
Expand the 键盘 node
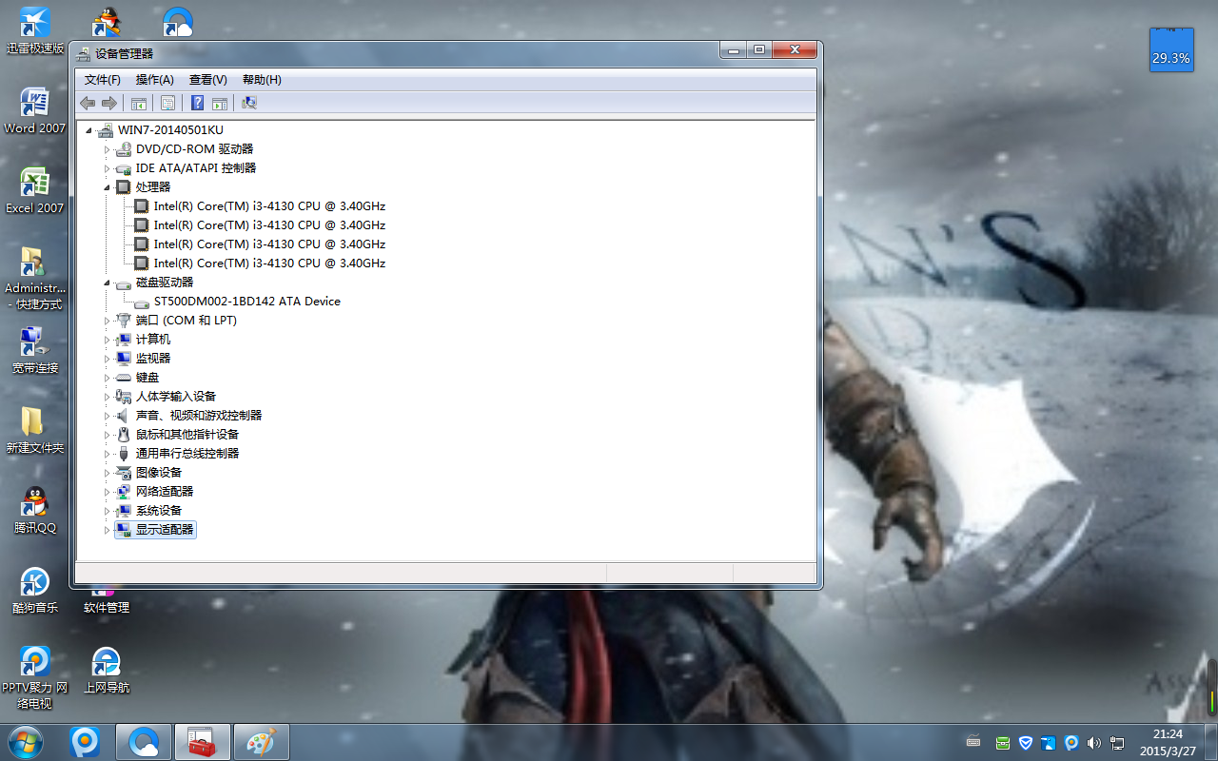click(x=107, y=378)
